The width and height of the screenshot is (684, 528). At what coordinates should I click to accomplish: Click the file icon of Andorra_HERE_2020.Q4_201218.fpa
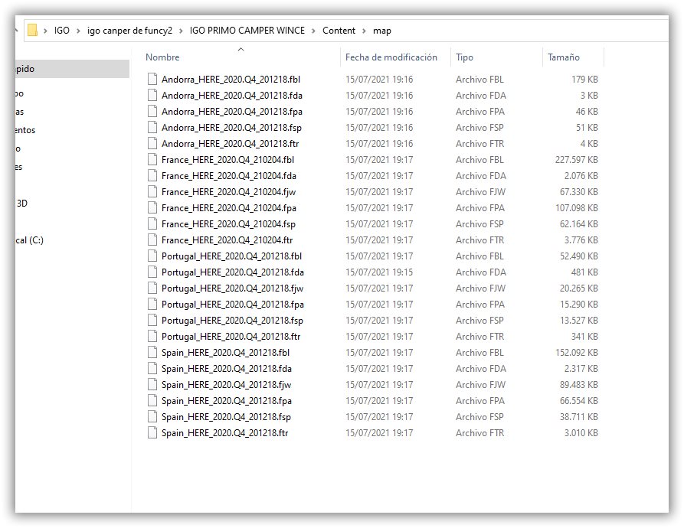(152, 111)
